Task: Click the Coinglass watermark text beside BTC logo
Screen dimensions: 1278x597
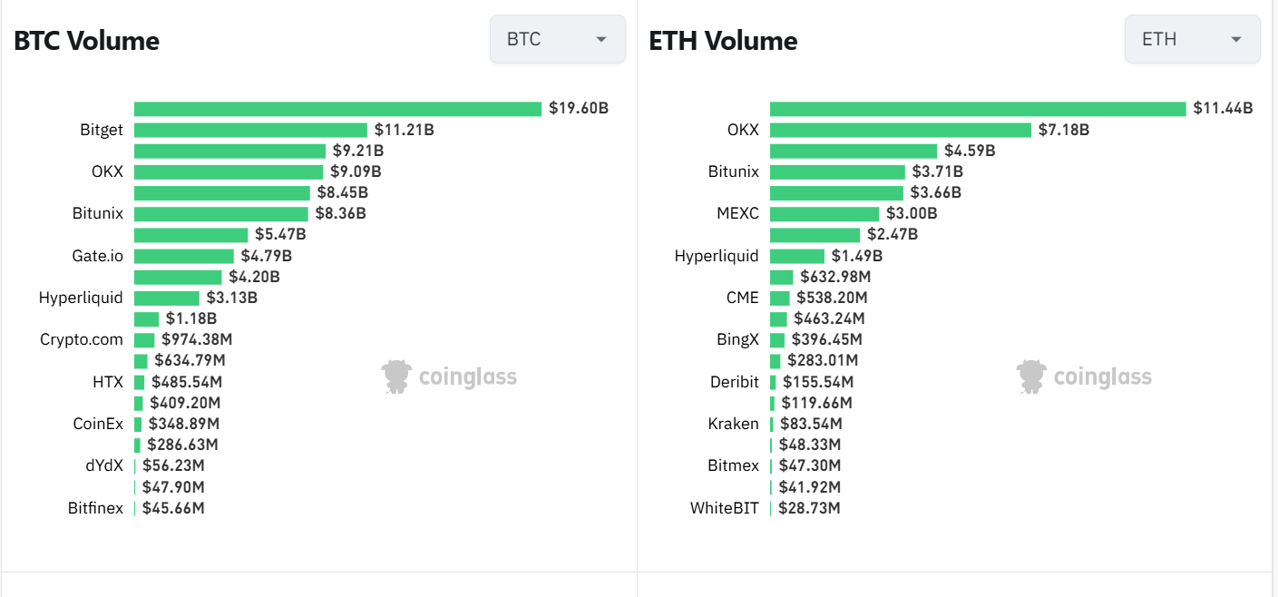Action: pyautogui.click(x=468, y=377)
